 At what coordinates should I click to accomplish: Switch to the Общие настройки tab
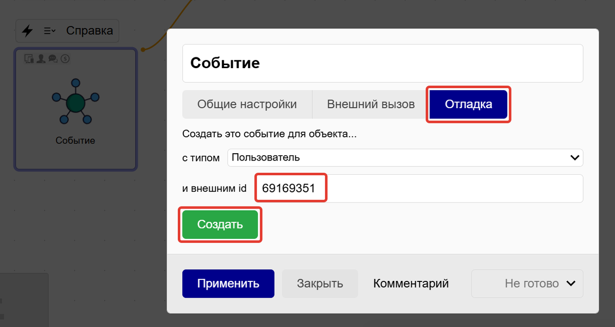point(247,104)
